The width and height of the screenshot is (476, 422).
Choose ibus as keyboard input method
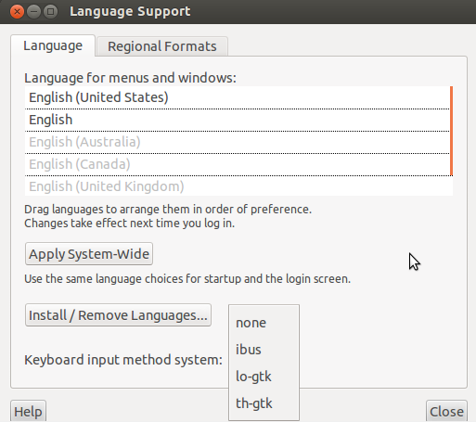point(264,350)
